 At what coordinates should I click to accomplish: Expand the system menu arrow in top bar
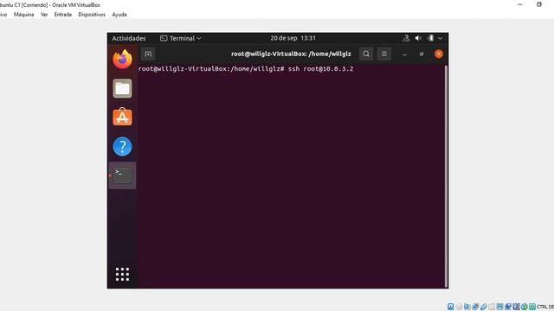[x=441, y=38]
